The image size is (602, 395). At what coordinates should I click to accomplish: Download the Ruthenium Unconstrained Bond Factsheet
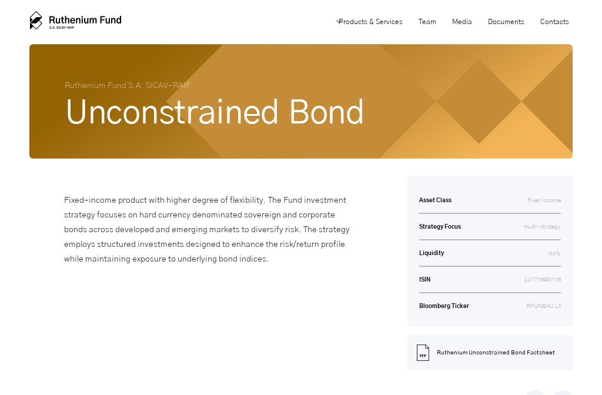(x=496, y=352)
